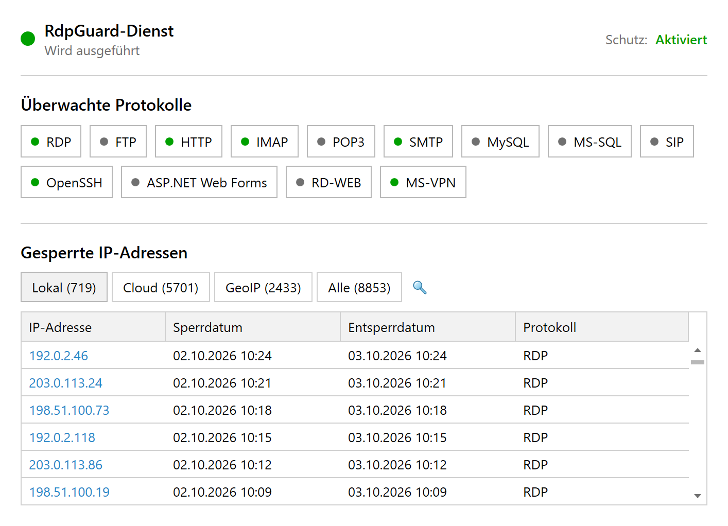728x526 pixels.
Task: Toggle POP3 protocol monitoring
Action: tap(341, 142)
